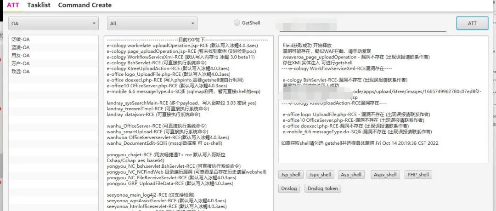Select 泛微-OA in the list

click(x=21, y=40)
